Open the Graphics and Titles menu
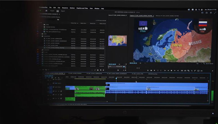This screenshot has width=218, height=124. coord(82,8)
